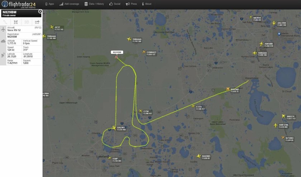Open the About page
The width and height of the screenshot is (301, 177).
147,4
